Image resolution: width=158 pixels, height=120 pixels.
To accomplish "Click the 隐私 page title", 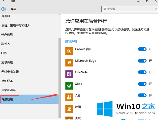I will click(x=13, y=9).
